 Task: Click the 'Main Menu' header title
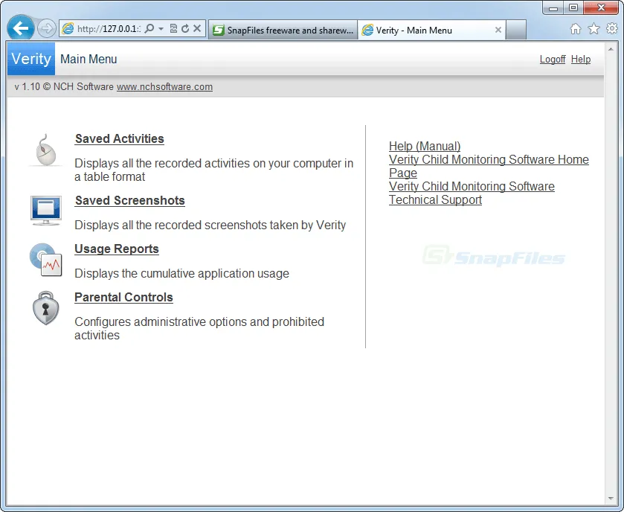coord(89,60)
